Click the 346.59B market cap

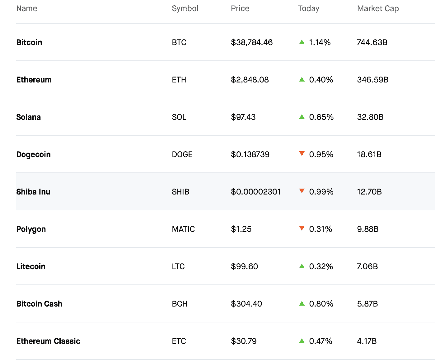click(373, 80)
